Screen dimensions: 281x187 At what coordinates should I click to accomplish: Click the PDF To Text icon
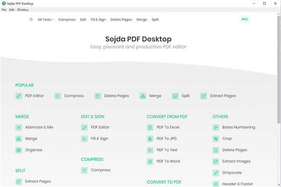tap(150, 150)
